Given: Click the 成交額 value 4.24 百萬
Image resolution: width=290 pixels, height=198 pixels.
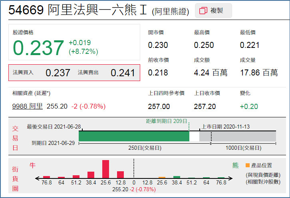Looking at the screenshot, I should point(211,73).
